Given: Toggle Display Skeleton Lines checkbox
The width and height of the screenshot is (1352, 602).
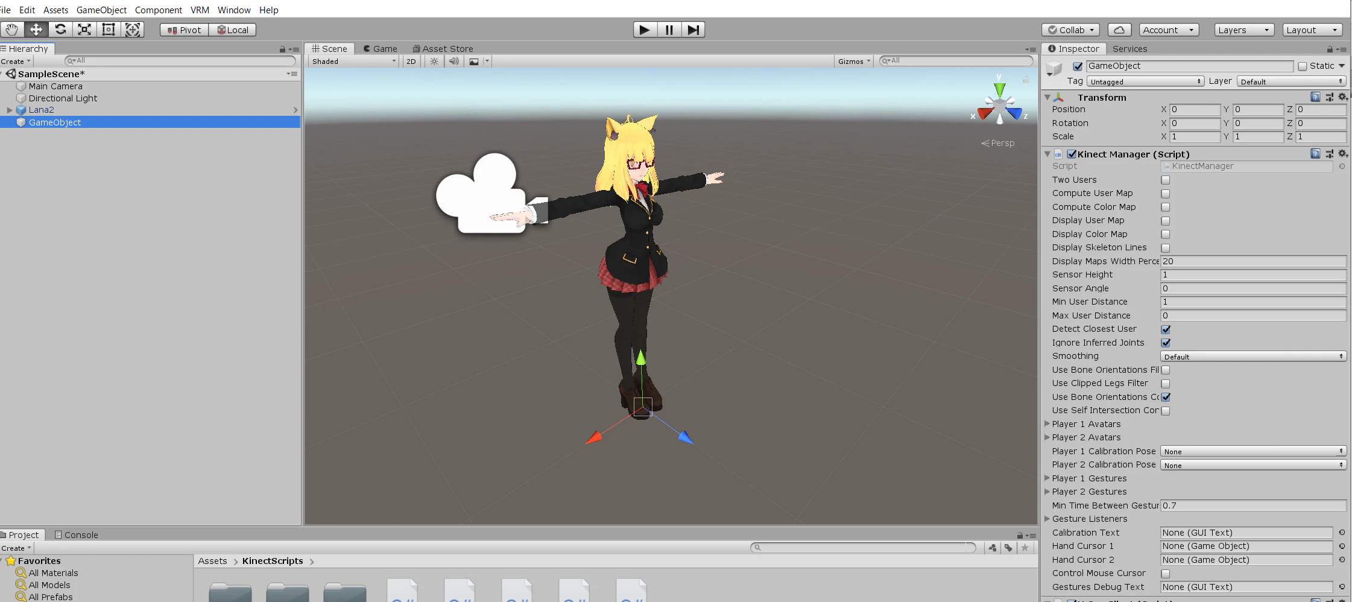Looking at the screenshot, I should point(1166,248).
